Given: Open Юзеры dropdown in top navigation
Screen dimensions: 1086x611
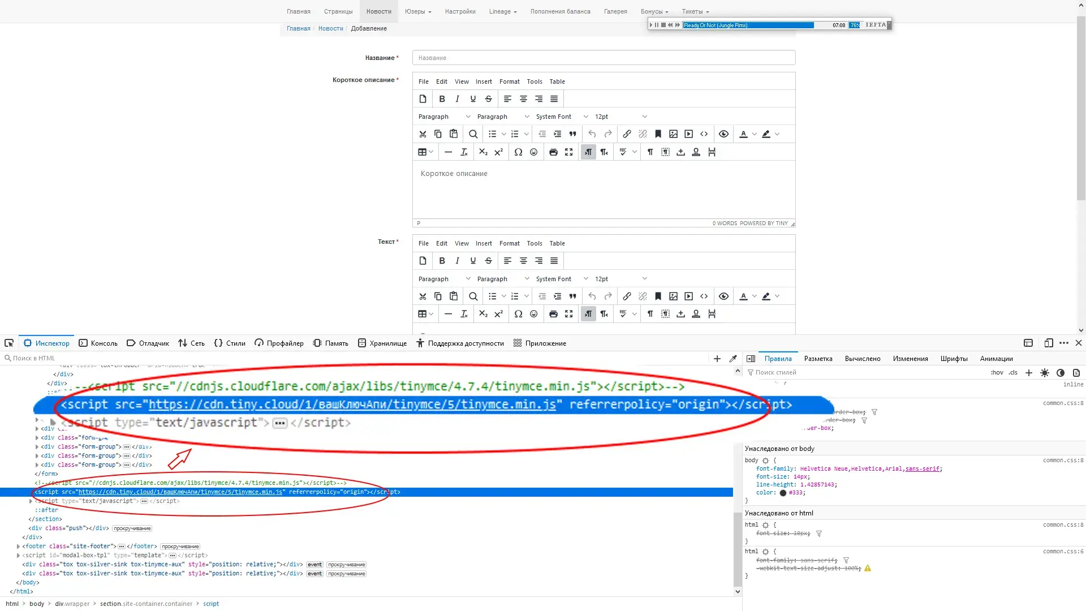Looking at the screenshot, I should (418, 11).
